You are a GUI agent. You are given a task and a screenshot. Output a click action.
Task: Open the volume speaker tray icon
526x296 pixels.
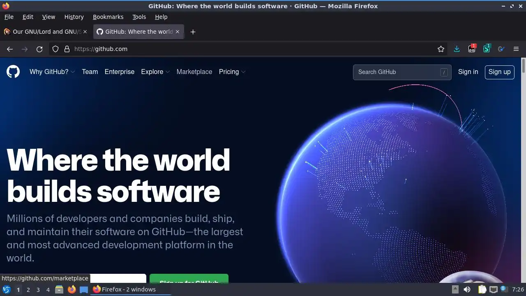point(467,289)
